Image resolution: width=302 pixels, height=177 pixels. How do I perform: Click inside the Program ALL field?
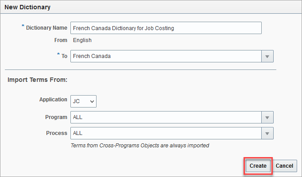pos(166,117)
